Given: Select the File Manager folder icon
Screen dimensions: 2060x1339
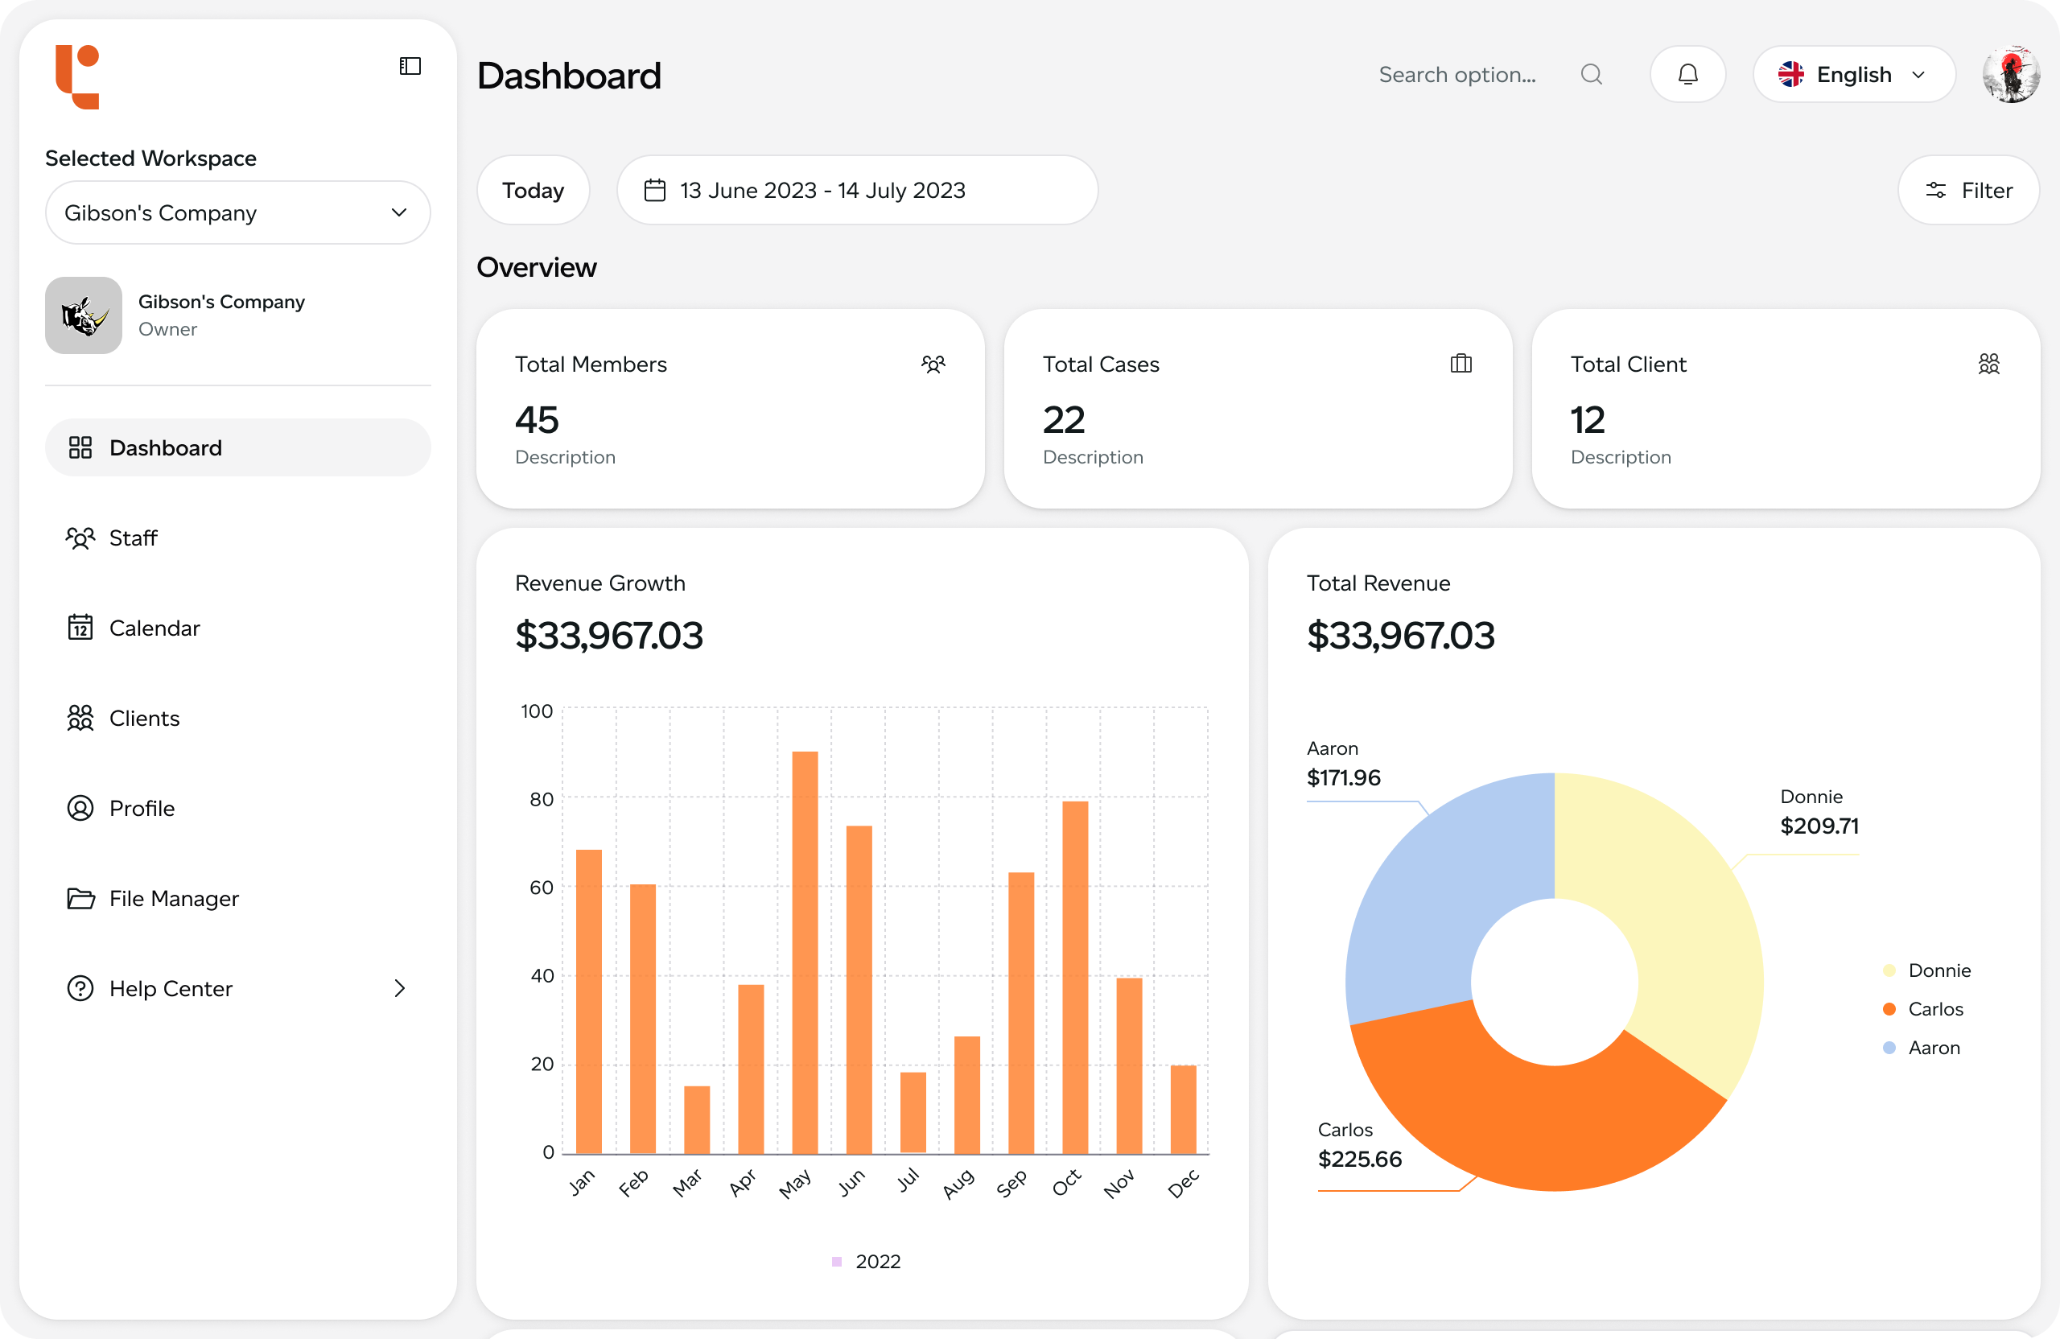Looking at the screenshot, I should pyautogui.click(x=80, y=899).
